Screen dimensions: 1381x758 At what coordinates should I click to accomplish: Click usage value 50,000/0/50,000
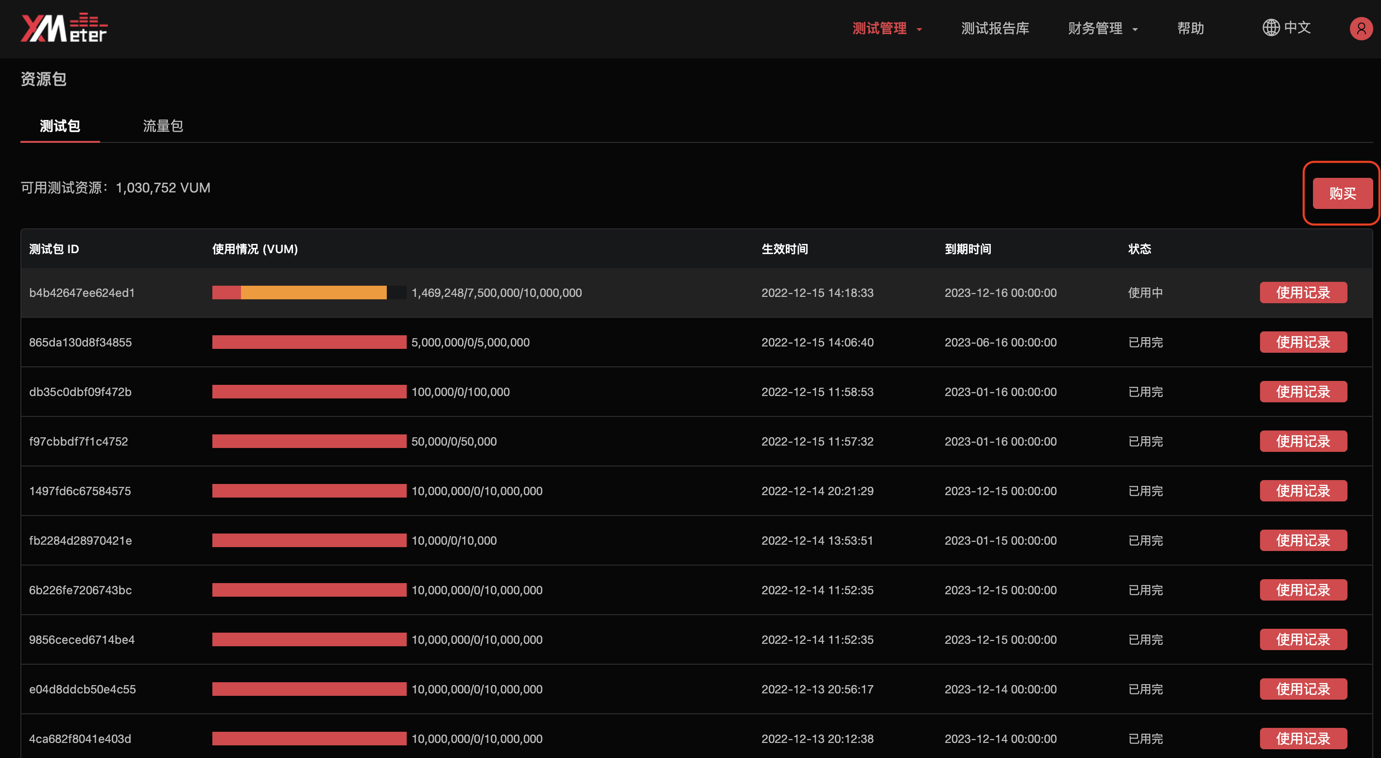tap(454, 441)
